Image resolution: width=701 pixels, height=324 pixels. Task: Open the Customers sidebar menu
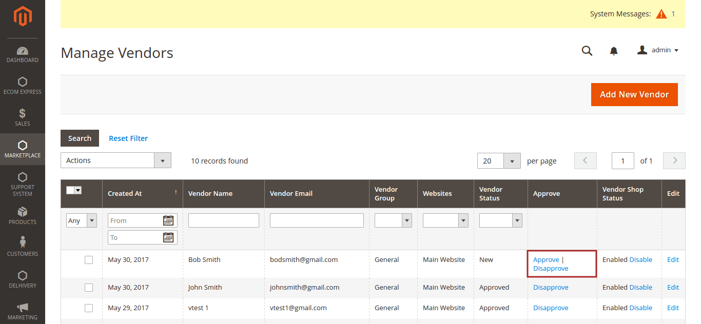pyautogui.click(x=23, y=247)
